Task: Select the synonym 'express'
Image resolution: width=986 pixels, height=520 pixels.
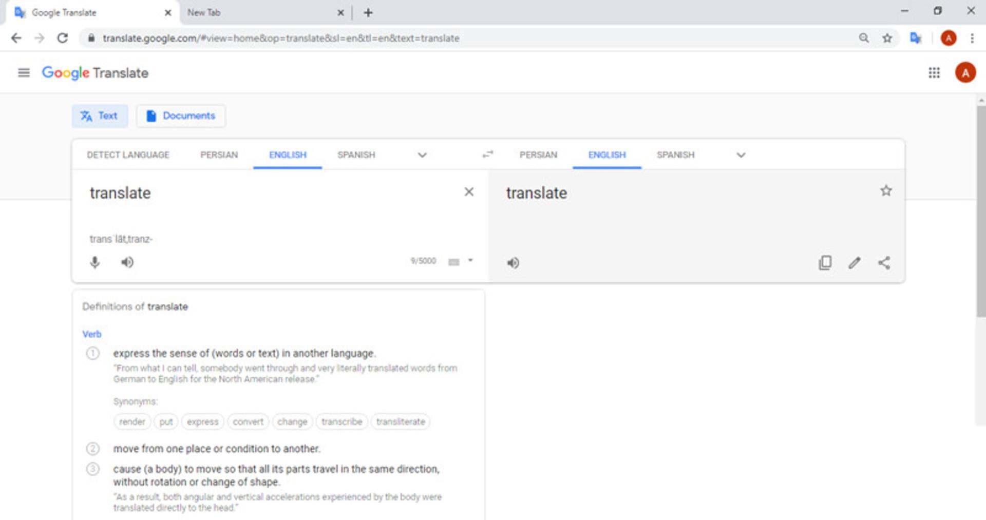Action: coord(203,422)
